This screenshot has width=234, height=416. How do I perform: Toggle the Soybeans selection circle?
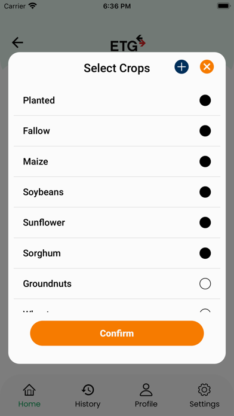(x=205, y=192)
